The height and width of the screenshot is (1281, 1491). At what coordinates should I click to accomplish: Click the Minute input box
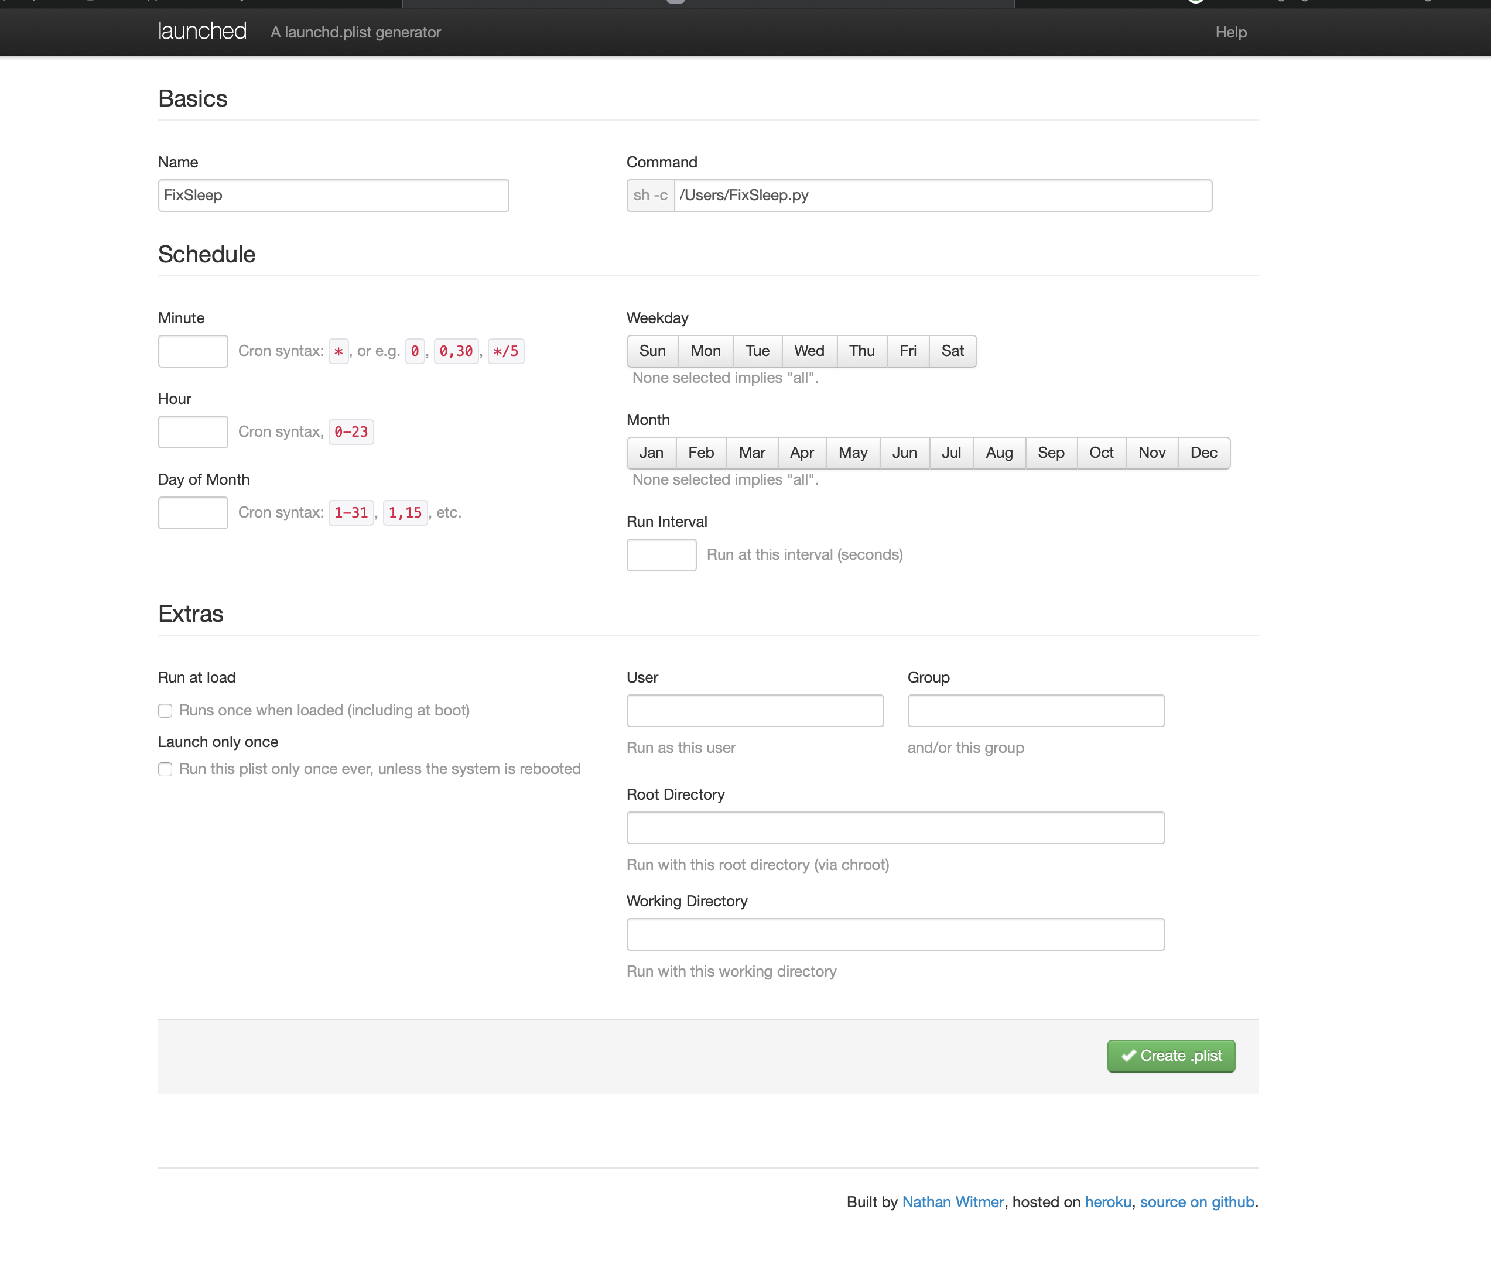(193, 351)
